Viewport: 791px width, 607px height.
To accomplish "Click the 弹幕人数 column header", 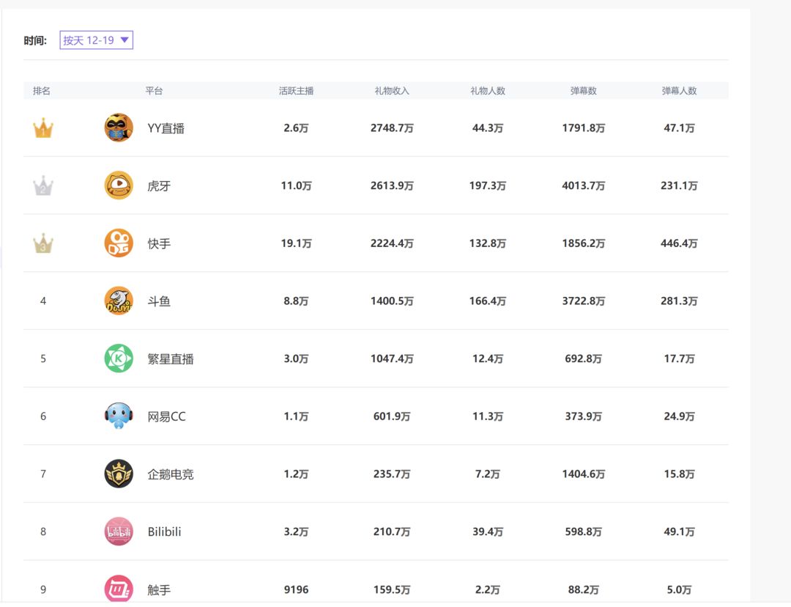I will click(679, 91).
